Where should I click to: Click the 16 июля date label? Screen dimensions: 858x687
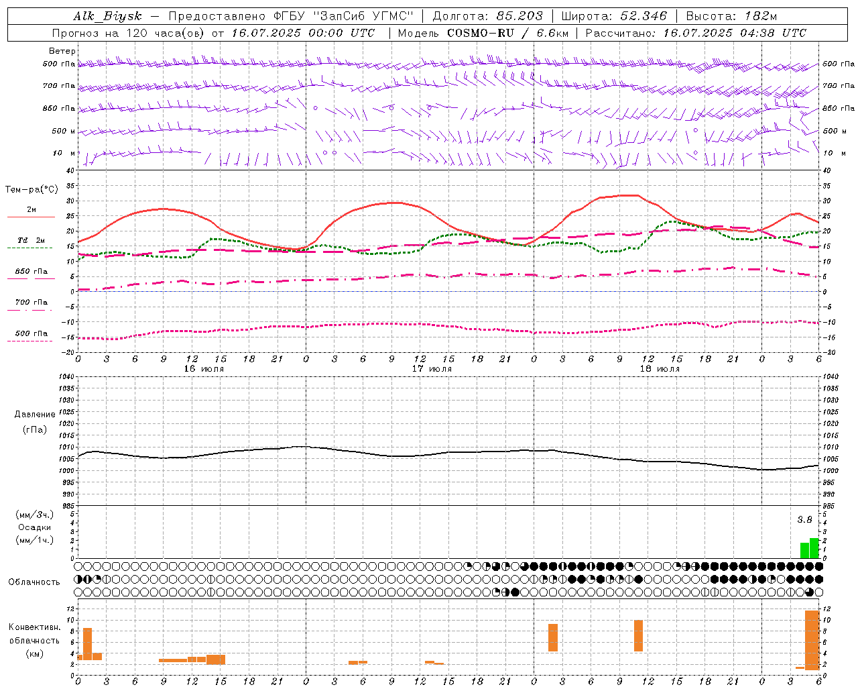click(x=204, y=369)
